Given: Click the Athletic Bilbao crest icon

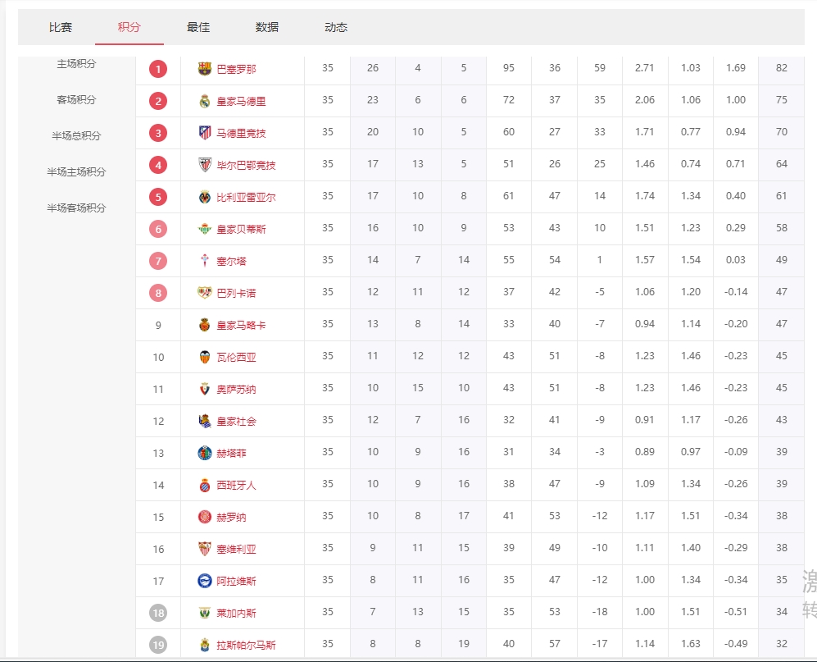Looking at the screenshot, I should click(x=205, y=165).
